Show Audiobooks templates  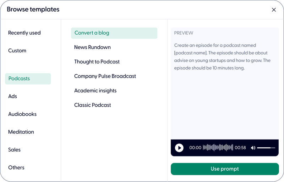click(22, 114)
